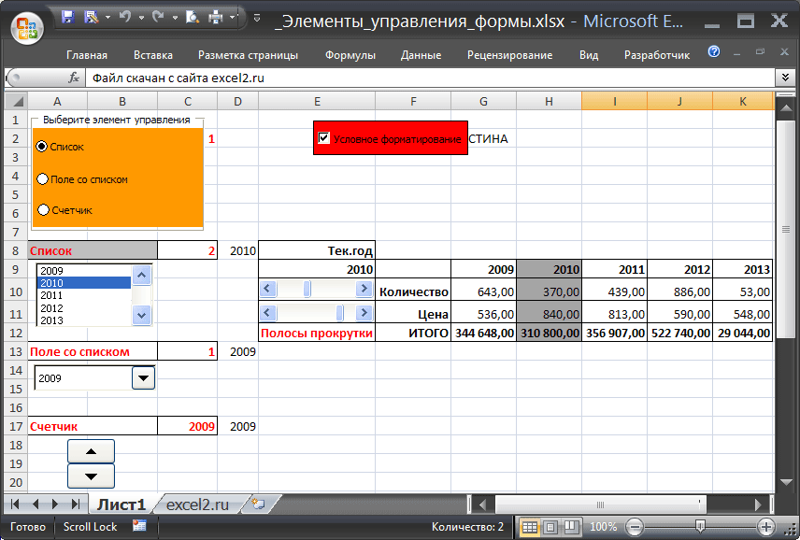Image resolution: width=800 pixels, height=540 pixels.
Task: Uncheck 'Условное форматирование' checkbox
Action: (324, 138)
